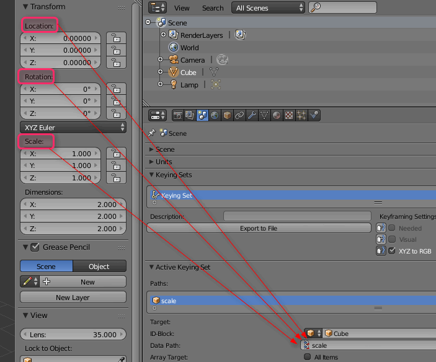The height and width of the screenshot is (362, 436).
Task: Expand the Lamp item in outliner
Action: coord(160,84)
